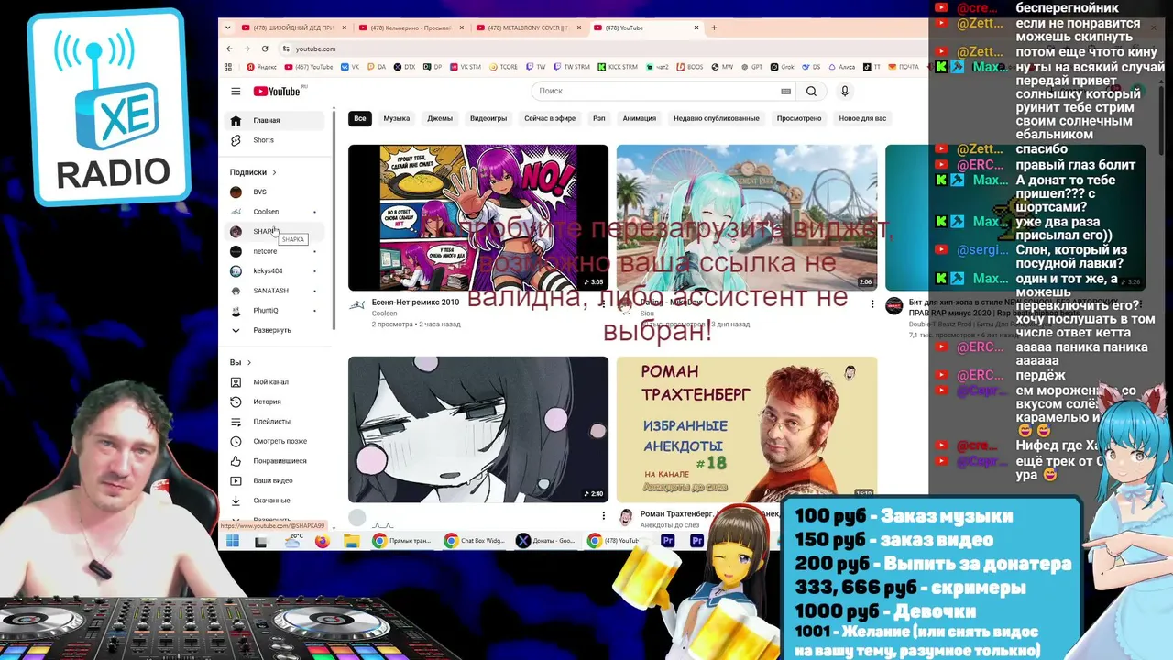Open the browser apps grid in bookmarks bar
Image resolution: width=1173 pixels, height=660 pixels.
[x=228, y=67]
